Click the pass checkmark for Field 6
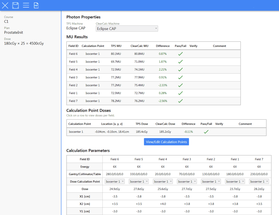The image size is (279, 215). point(180,54)
